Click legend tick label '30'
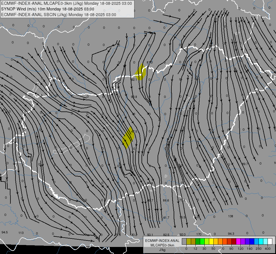This screenshot has width=276, height=254. (204, 249)
